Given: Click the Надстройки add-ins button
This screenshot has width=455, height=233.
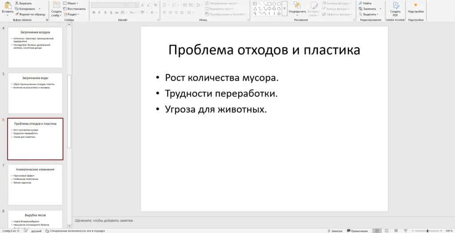Looking at the screenshot, I should tap(415, 8).
